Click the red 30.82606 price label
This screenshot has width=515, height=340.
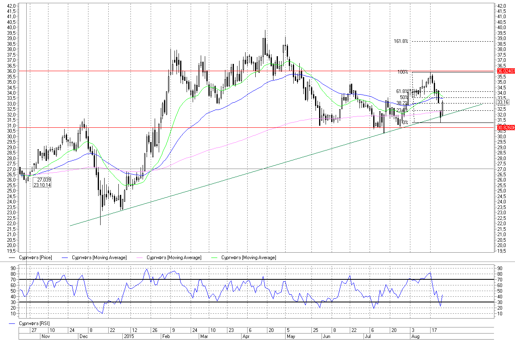[506, 128]
